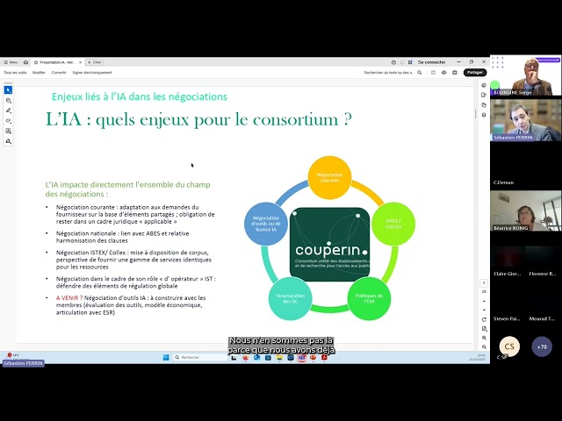Zoom out with the minus magnifier
The width and height of the screenshot is (562, 421).
coord(484,347)
